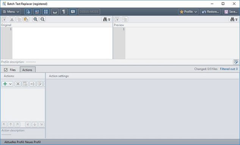
Task: Click move action to top-left arrow icon
Action: pyautogui.click(x=4, y=125)
